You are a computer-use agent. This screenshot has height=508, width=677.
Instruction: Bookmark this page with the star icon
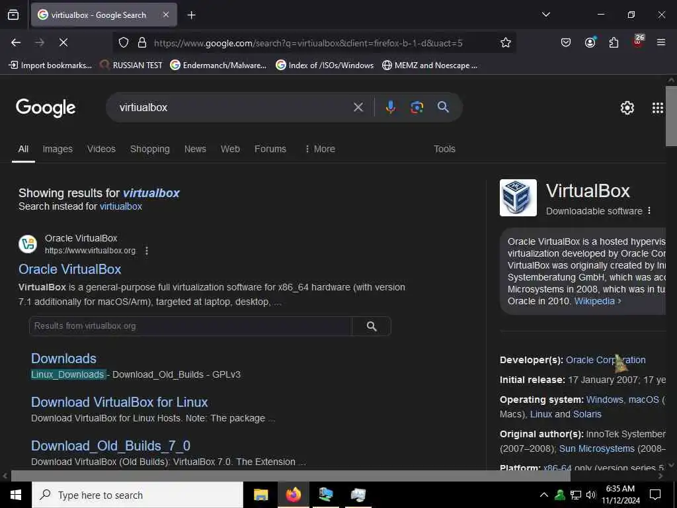[x=506, y=42]
